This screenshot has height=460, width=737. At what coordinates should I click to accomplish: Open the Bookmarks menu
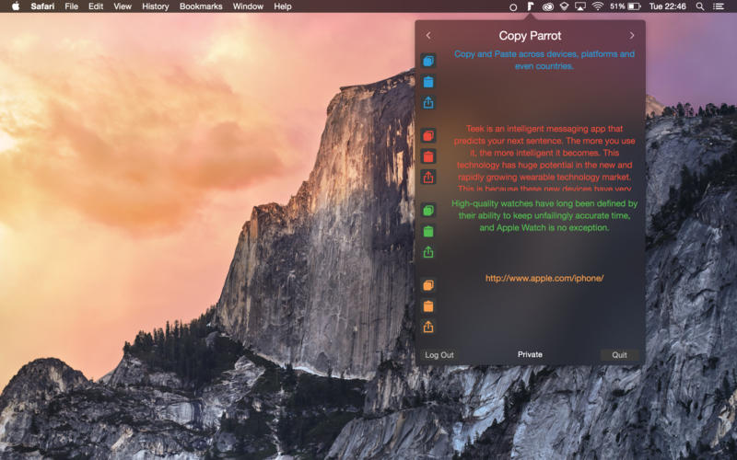tap(201, 6)
